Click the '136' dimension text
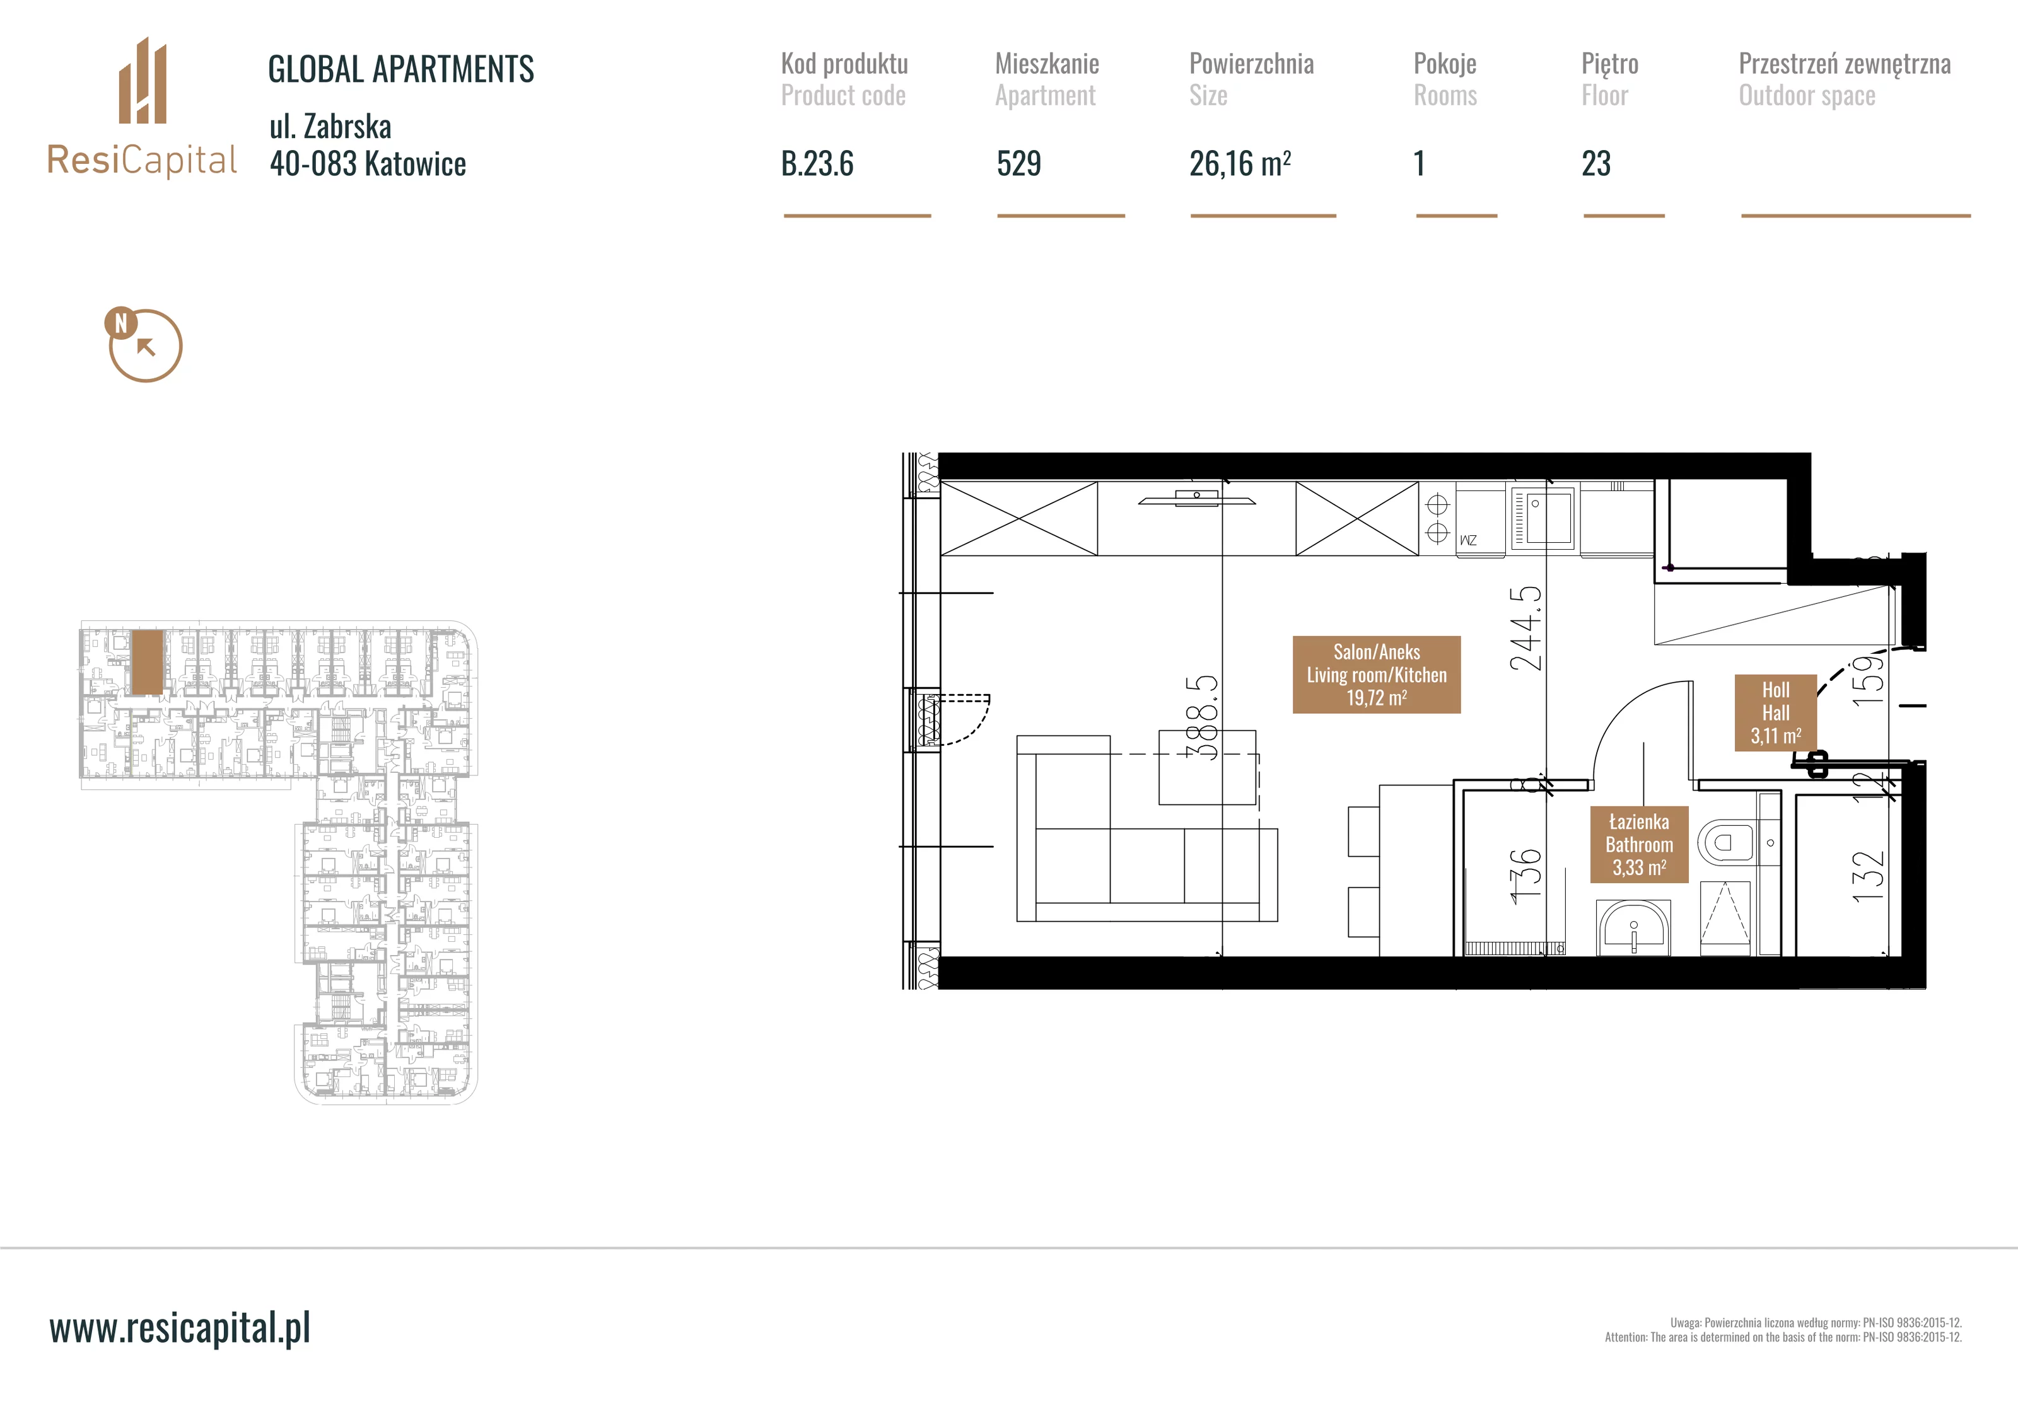 pos(1526,877)
